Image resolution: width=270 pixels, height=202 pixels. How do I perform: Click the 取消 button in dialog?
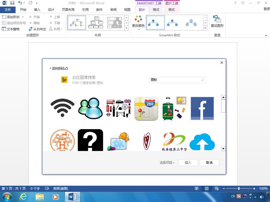209,163
